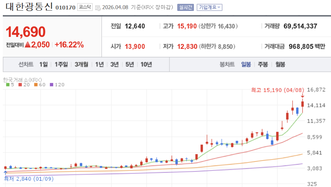Click the 16,872 y-axis label

coord(316,90)
